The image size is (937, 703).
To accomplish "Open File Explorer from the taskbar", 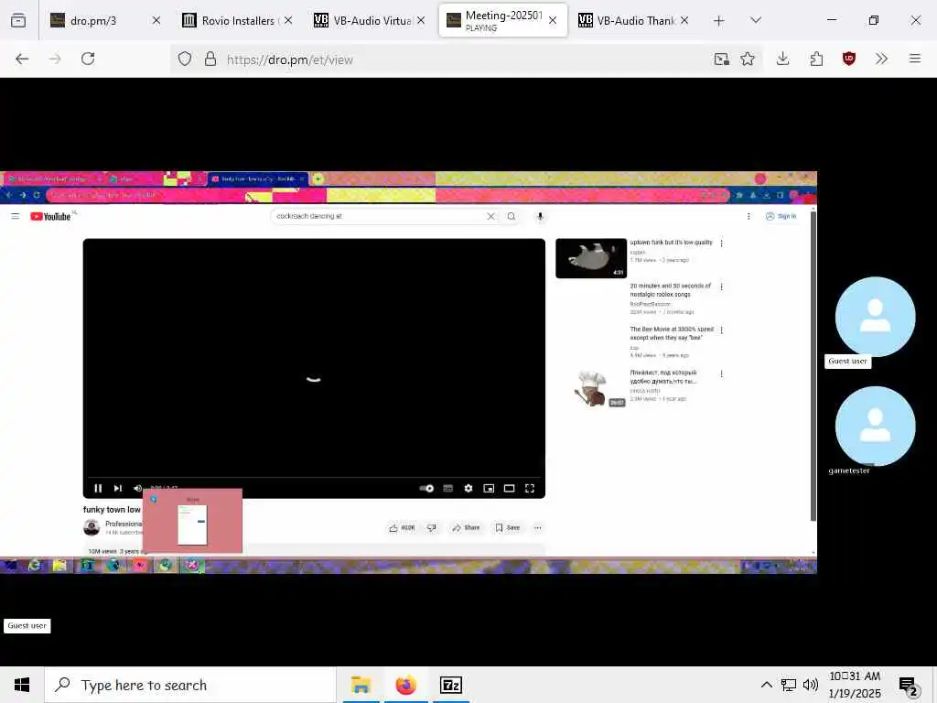I will pyautogui.click(x=361, y=685).
